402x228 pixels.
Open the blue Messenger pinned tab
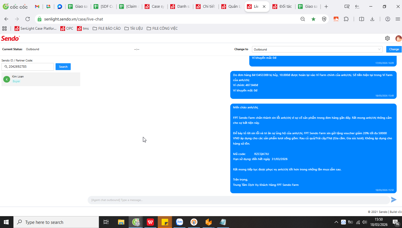[60, 7]
